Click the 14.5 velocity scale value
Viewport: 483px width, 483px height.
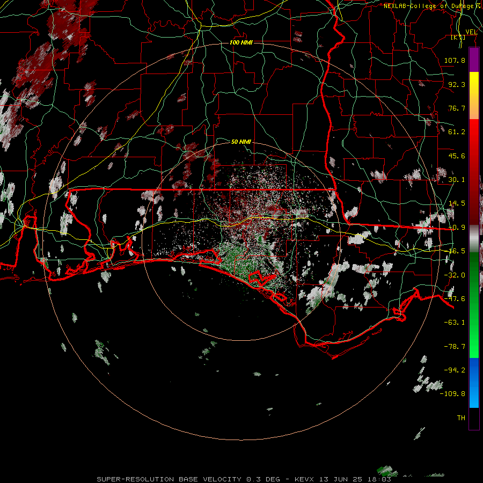(x=457, y=203)
